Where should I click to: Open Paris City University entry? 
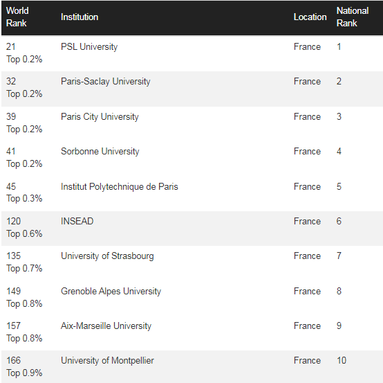(100, 117)
